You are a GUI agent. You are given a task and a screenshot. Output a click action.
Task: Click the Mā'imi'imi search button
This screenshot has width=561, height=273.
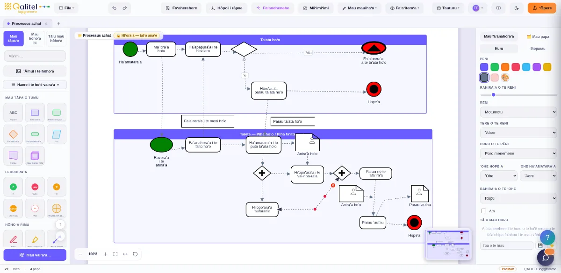tap(316, 8)
